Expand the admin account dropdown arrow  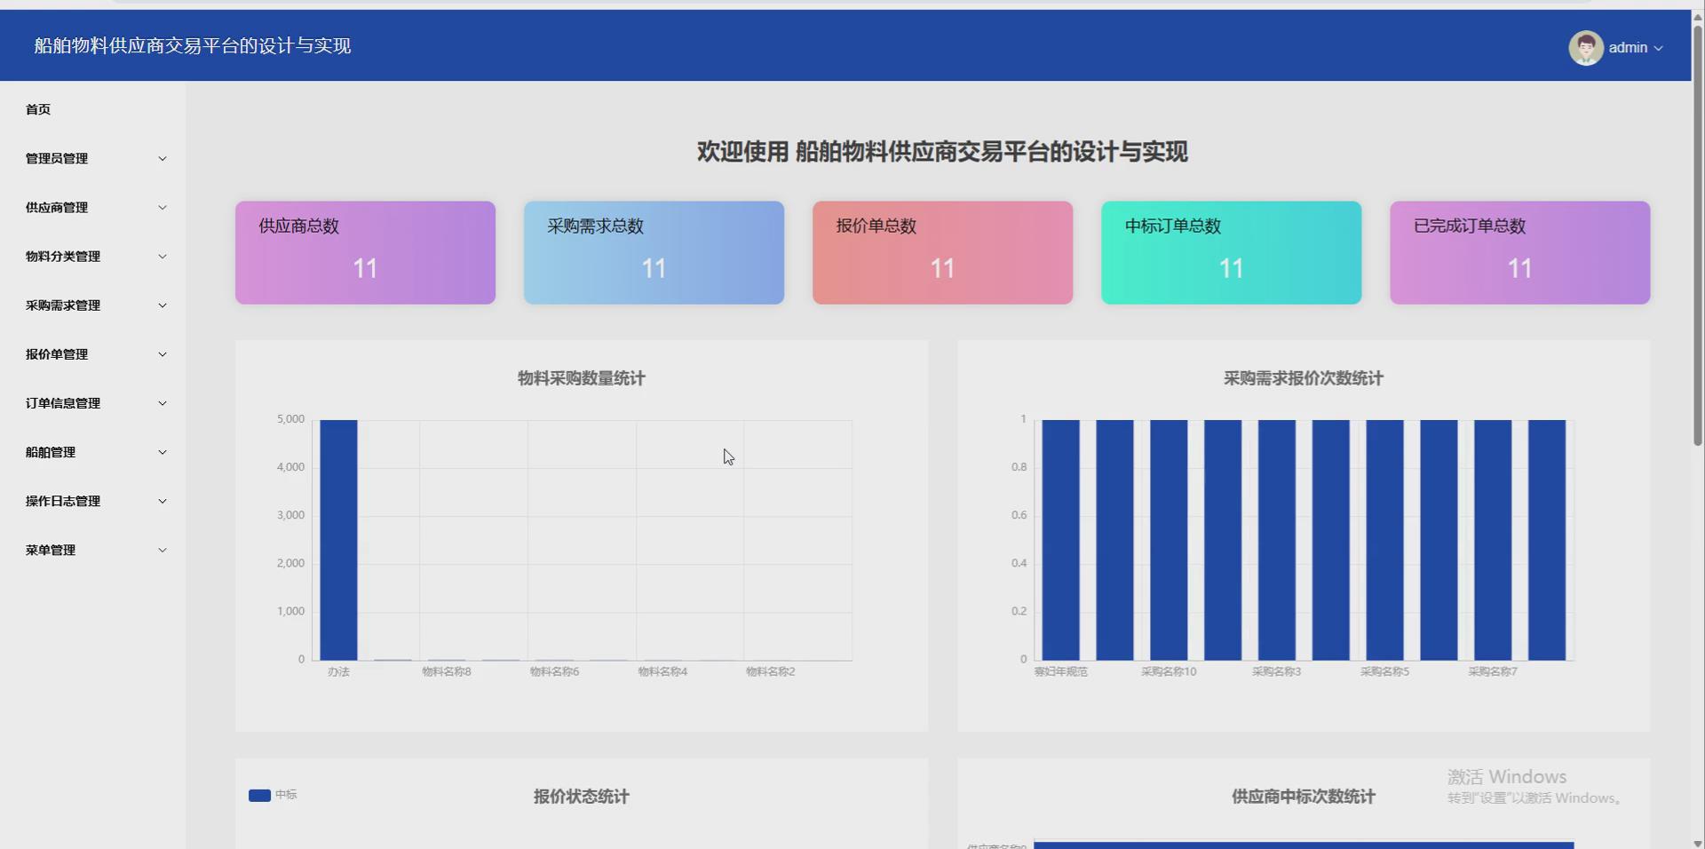point(1658,49)
